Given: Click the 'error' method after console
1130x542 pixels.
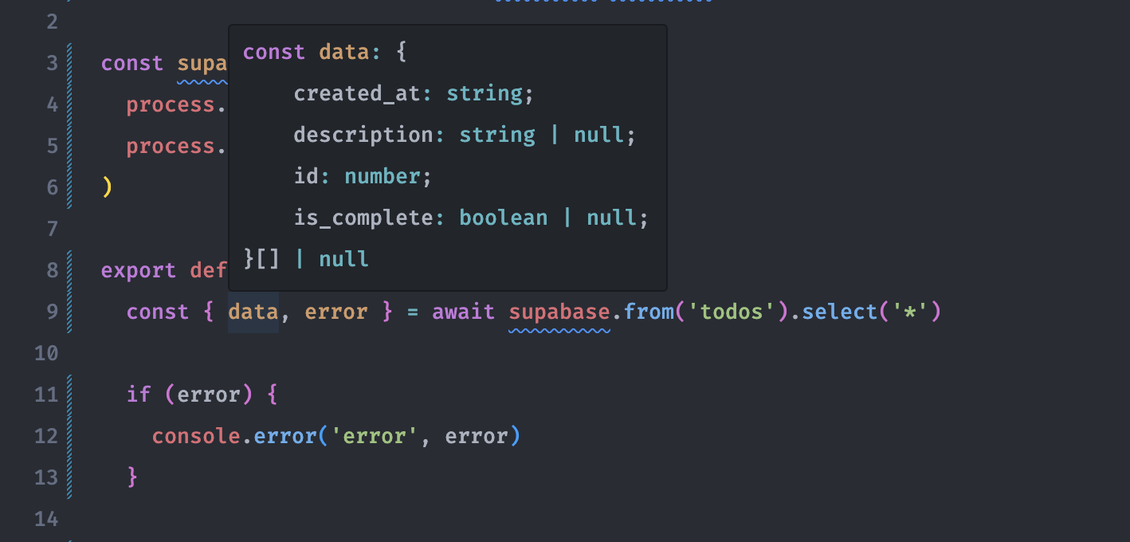Looking at the screenshot, I should click(x=285, y=436).
